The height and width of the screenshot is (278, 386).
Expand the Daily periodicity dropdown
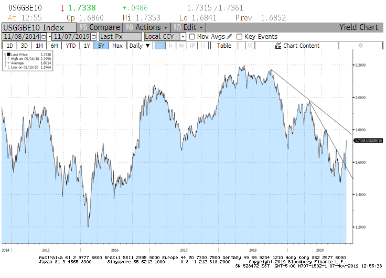(140, 46)
